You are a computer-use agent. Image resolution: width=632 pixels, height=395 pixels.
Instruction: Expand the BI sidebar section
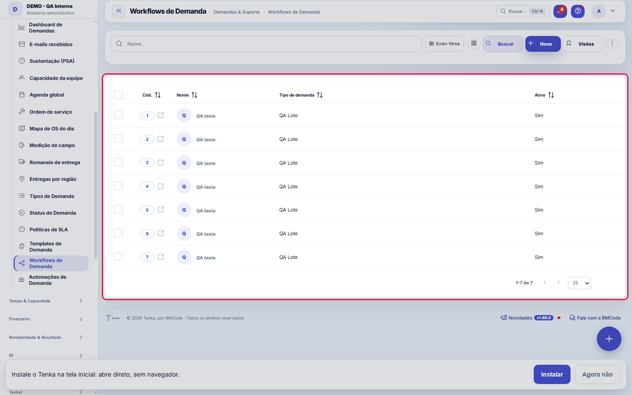point(46,355)
